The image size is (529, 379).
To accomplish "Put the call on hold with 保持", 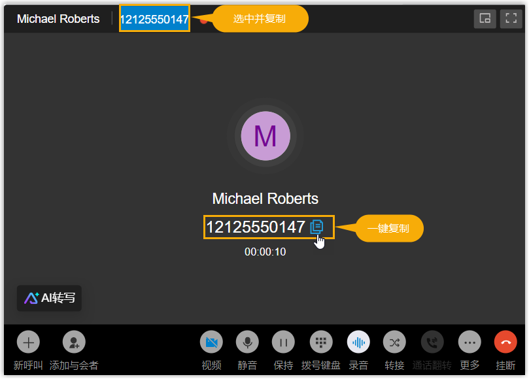I will 283,342.
